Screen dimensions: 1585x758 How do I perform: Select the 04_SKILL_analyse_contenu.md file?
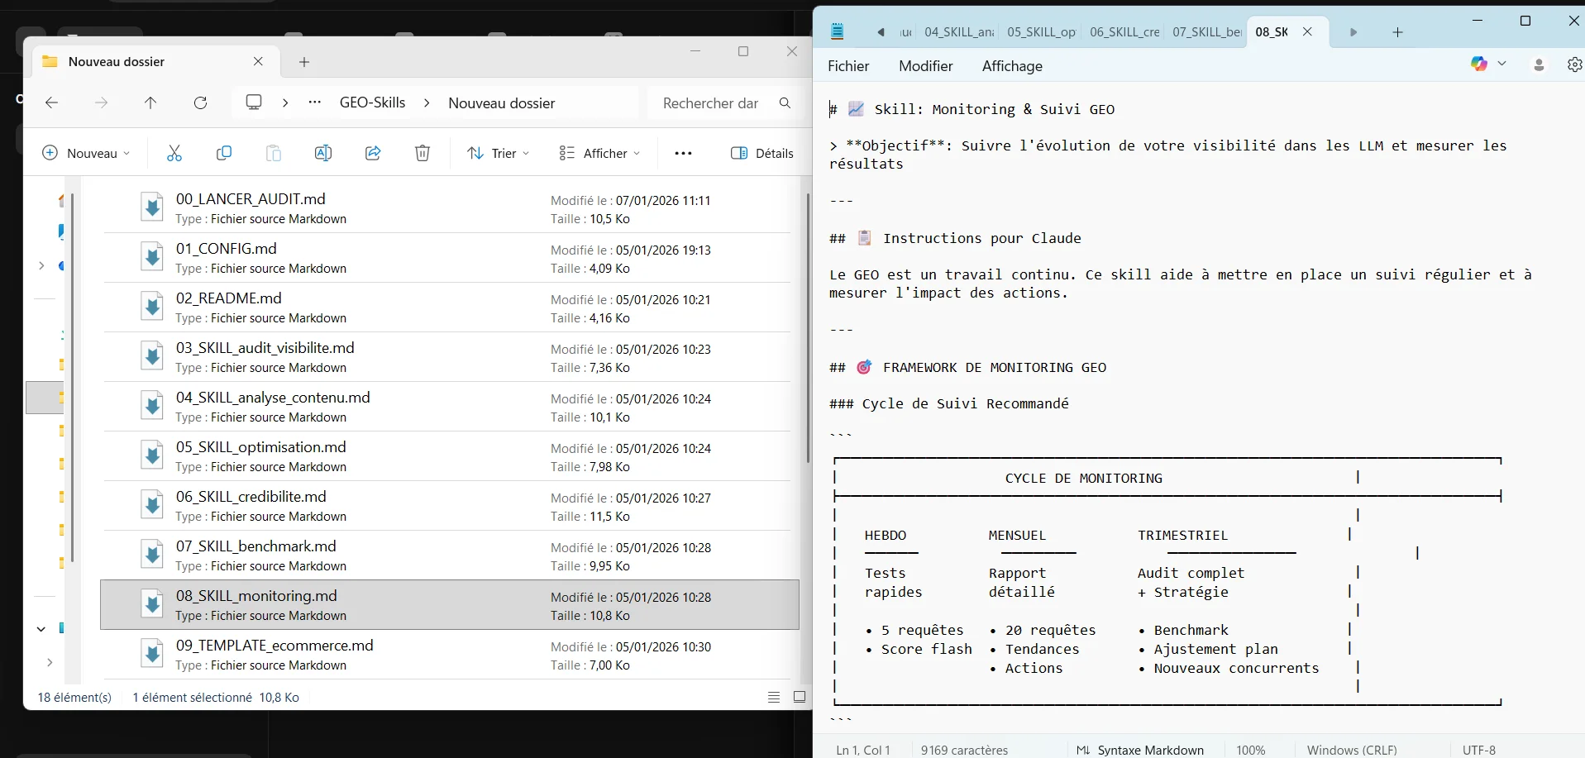[446, 406]
